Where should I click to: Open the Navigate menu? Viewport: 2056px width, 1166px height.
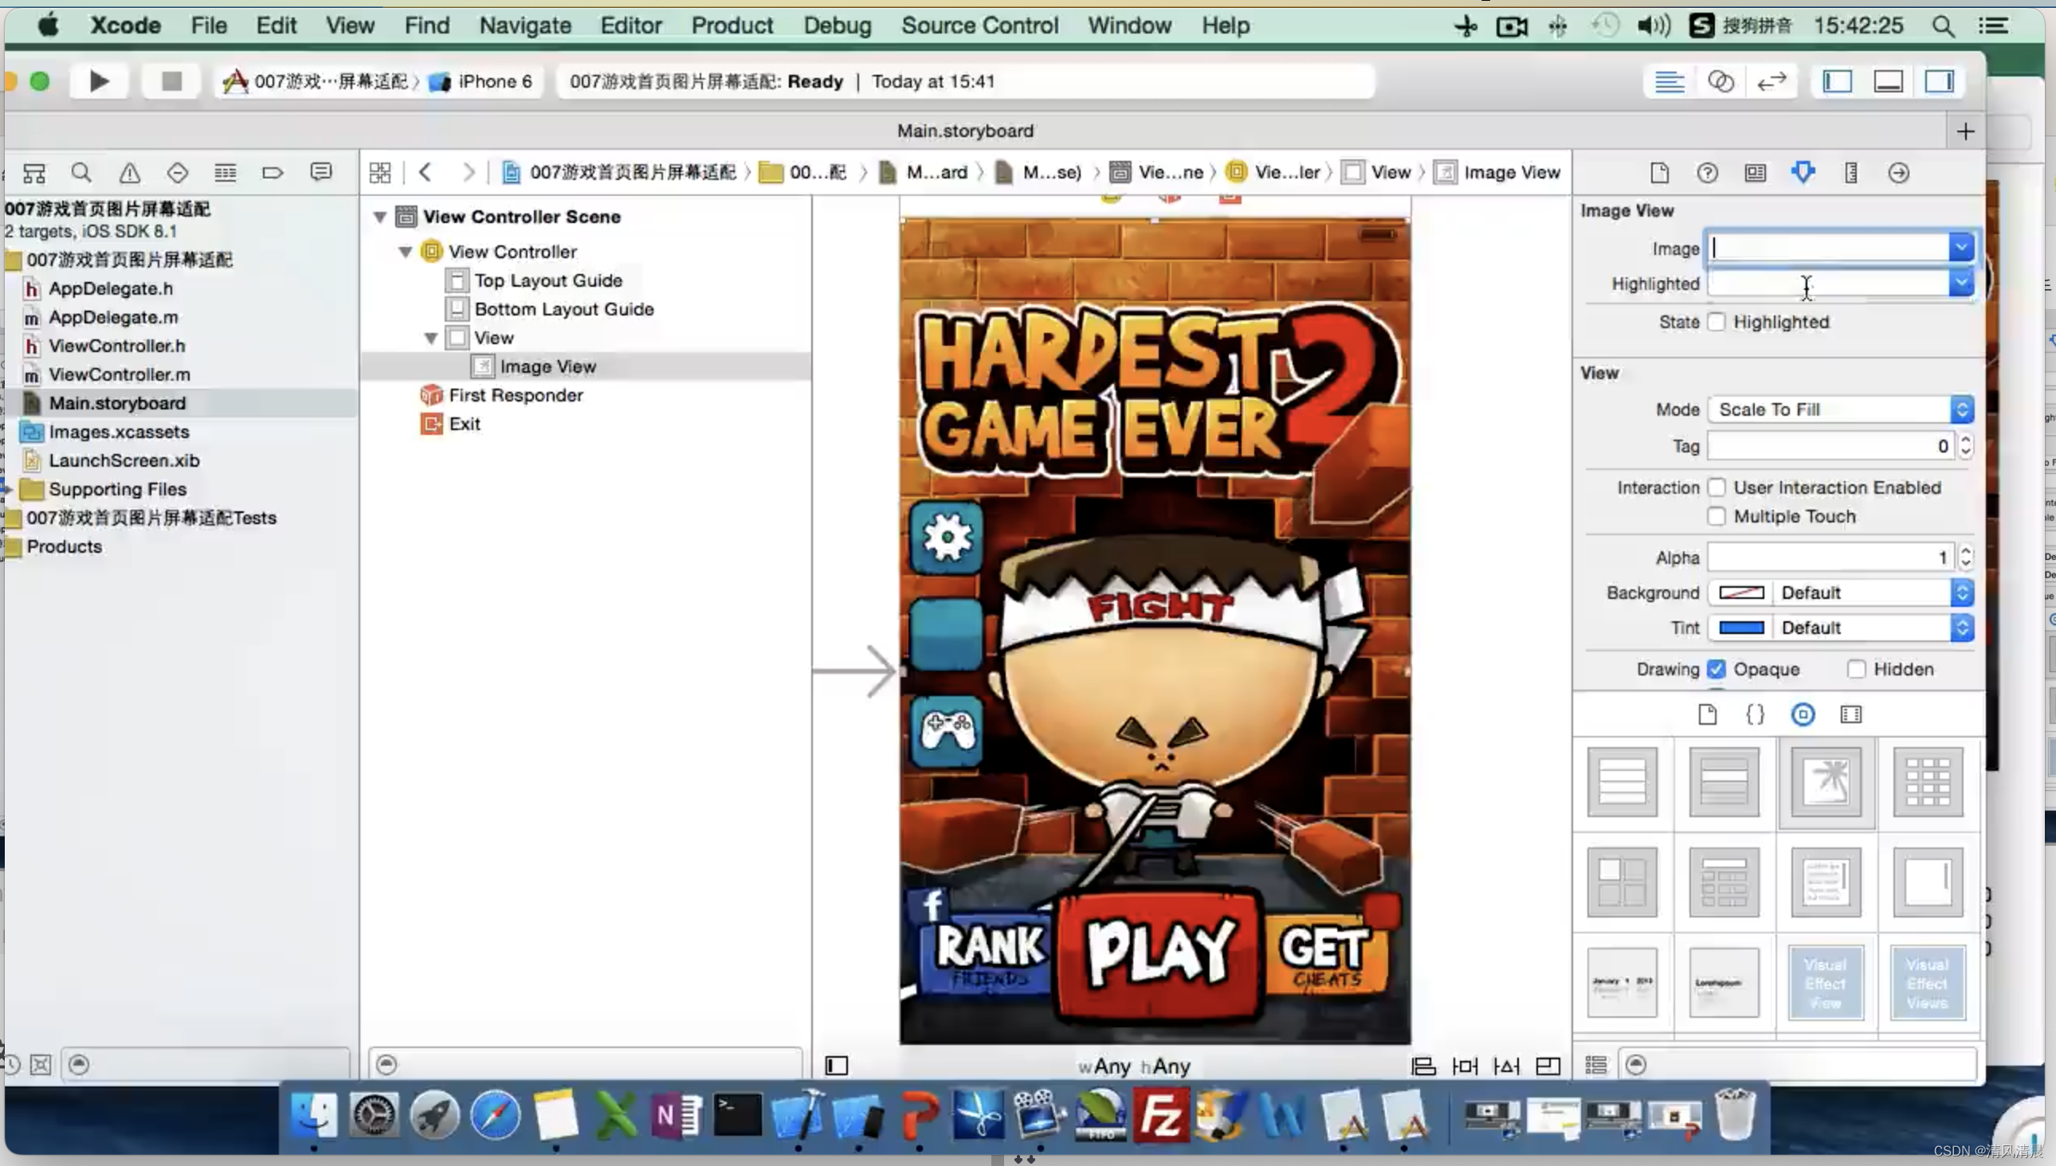525,25
